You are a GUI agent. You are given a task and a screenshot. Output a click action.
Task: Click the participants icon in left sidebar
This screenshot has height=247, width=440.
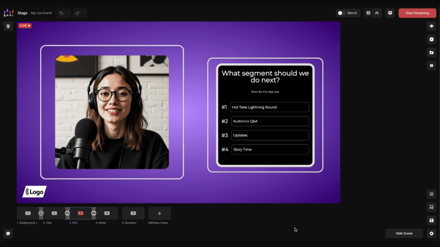point(8,26)
